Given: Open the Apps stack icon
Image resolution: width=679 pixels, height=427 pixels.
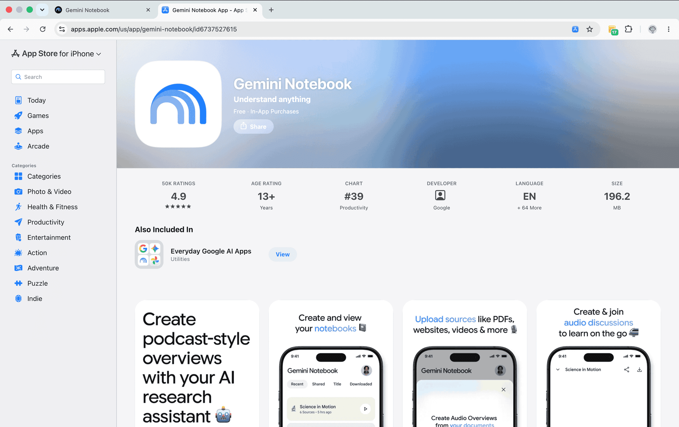Looking at the screenshot, I should pyautogui.click(x=18, y=131).
